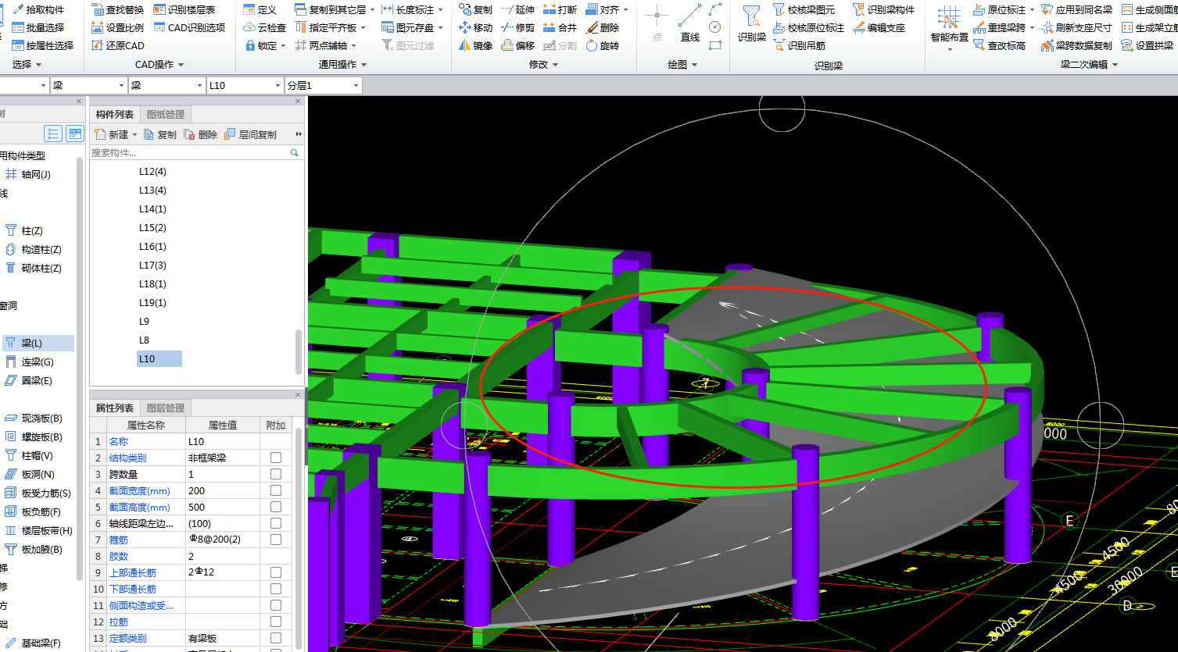Switch to the 图层管理 tab
This screenshot has height=652, width=1178.
click(166, 408)
